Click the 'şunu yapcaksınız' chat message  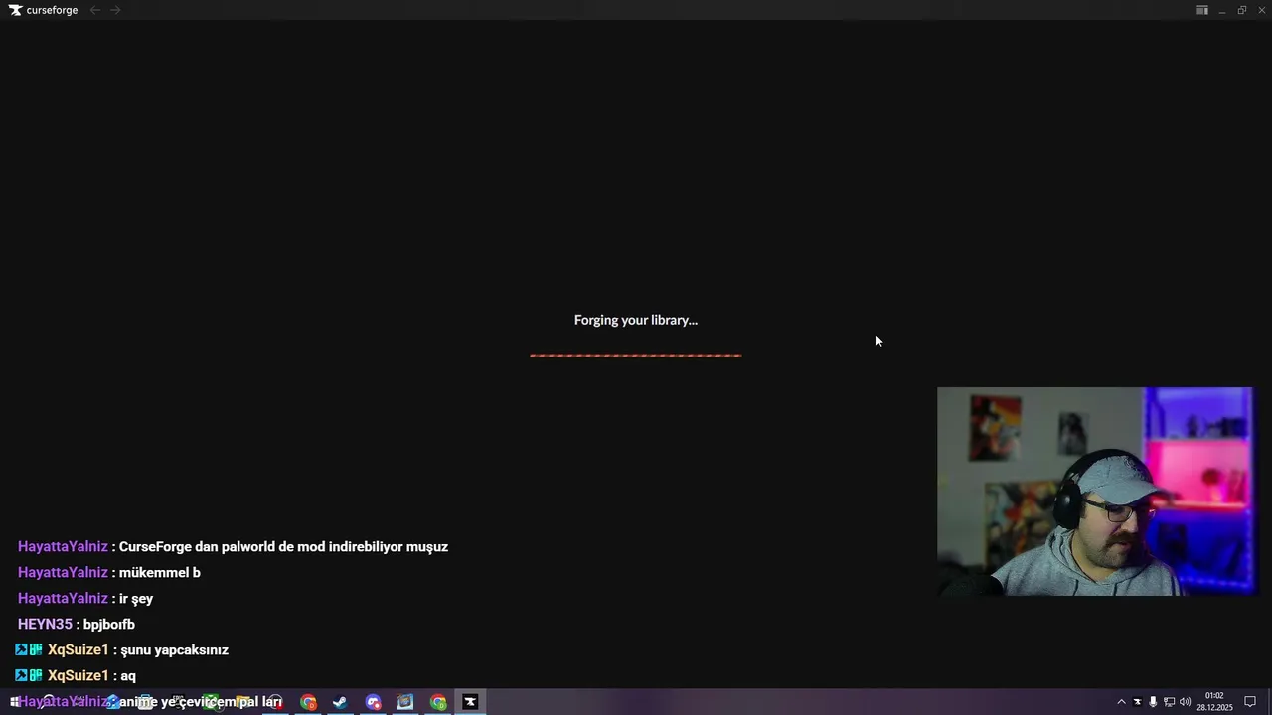pos(175,650)
